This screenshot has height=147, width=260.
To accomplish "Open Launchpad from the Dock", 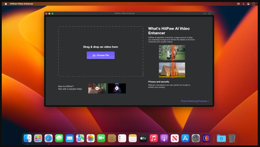I will pos(38,138).
